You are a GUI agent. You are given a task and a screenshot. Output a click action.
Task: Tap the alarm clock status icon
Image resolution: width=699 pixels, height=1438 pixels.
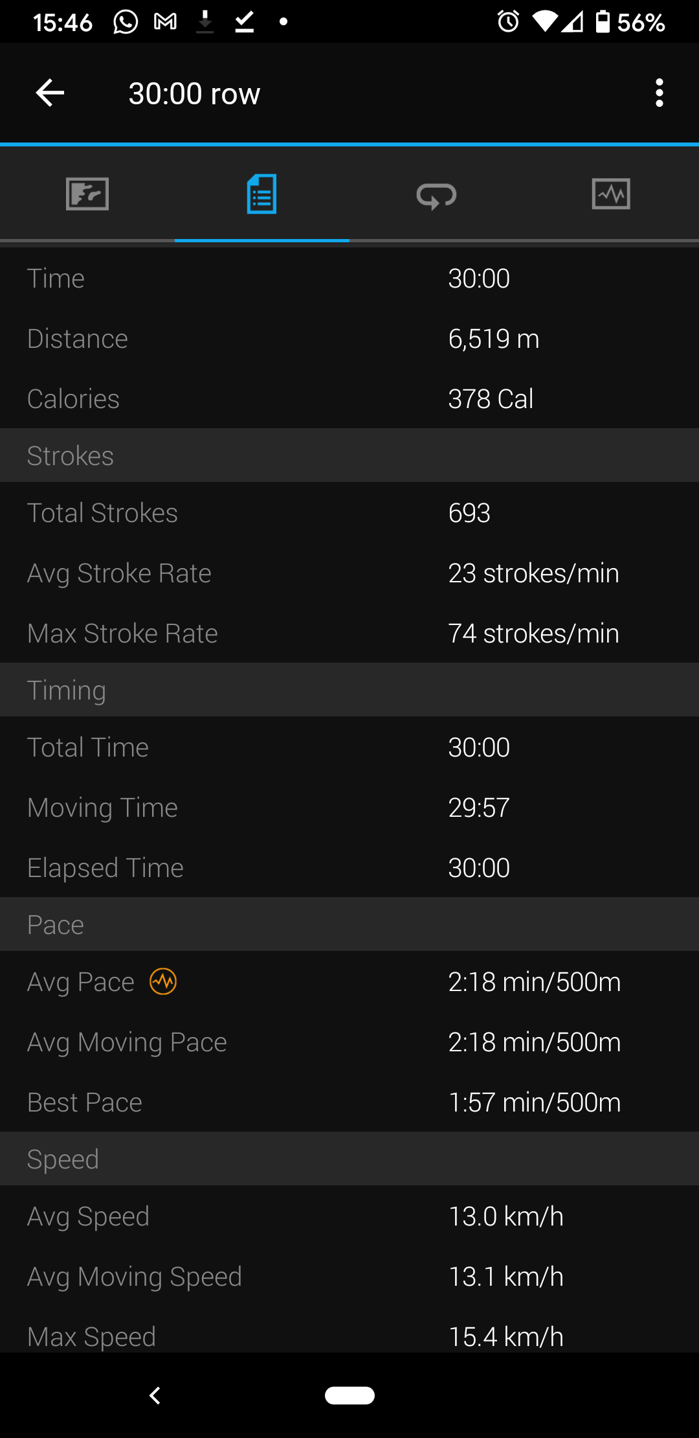508,22
